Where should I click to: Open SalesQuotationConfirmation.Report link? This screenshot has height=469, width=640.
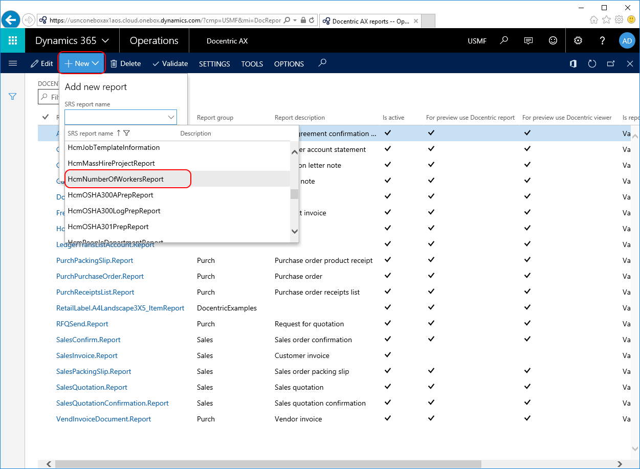[113, 403]
